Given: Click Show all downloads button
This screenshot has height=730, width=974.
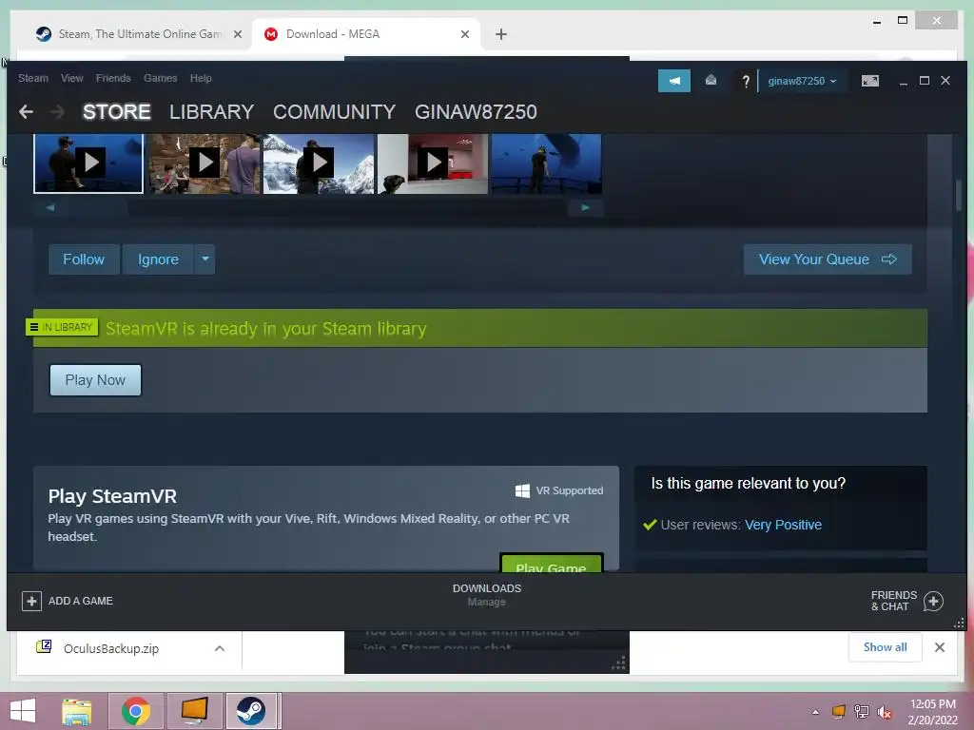Looking at the screenshot, I should (886, 646).
